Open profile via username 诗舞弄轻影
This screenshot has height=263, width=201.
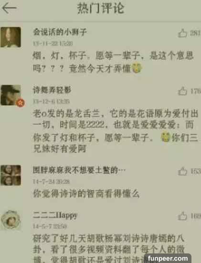click(x=52, y=90)
